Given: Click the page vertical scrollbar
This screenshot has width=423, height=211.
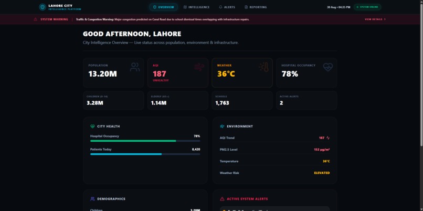Looking at the screenshot, I should 421,76.
